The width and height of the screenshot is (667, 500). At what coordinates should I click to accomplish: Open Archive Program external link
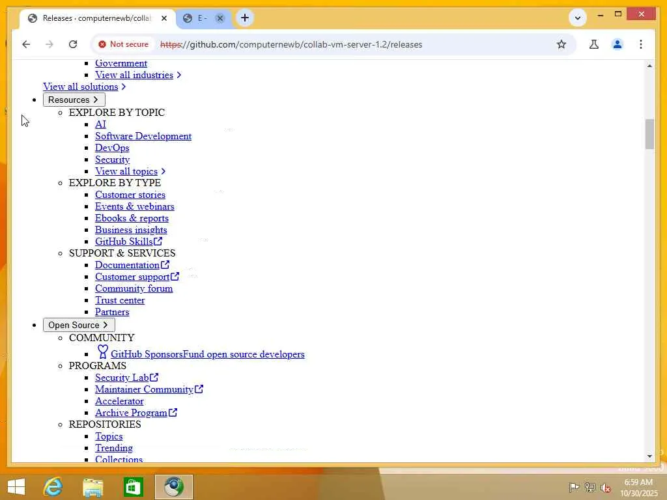pos(135,413)
